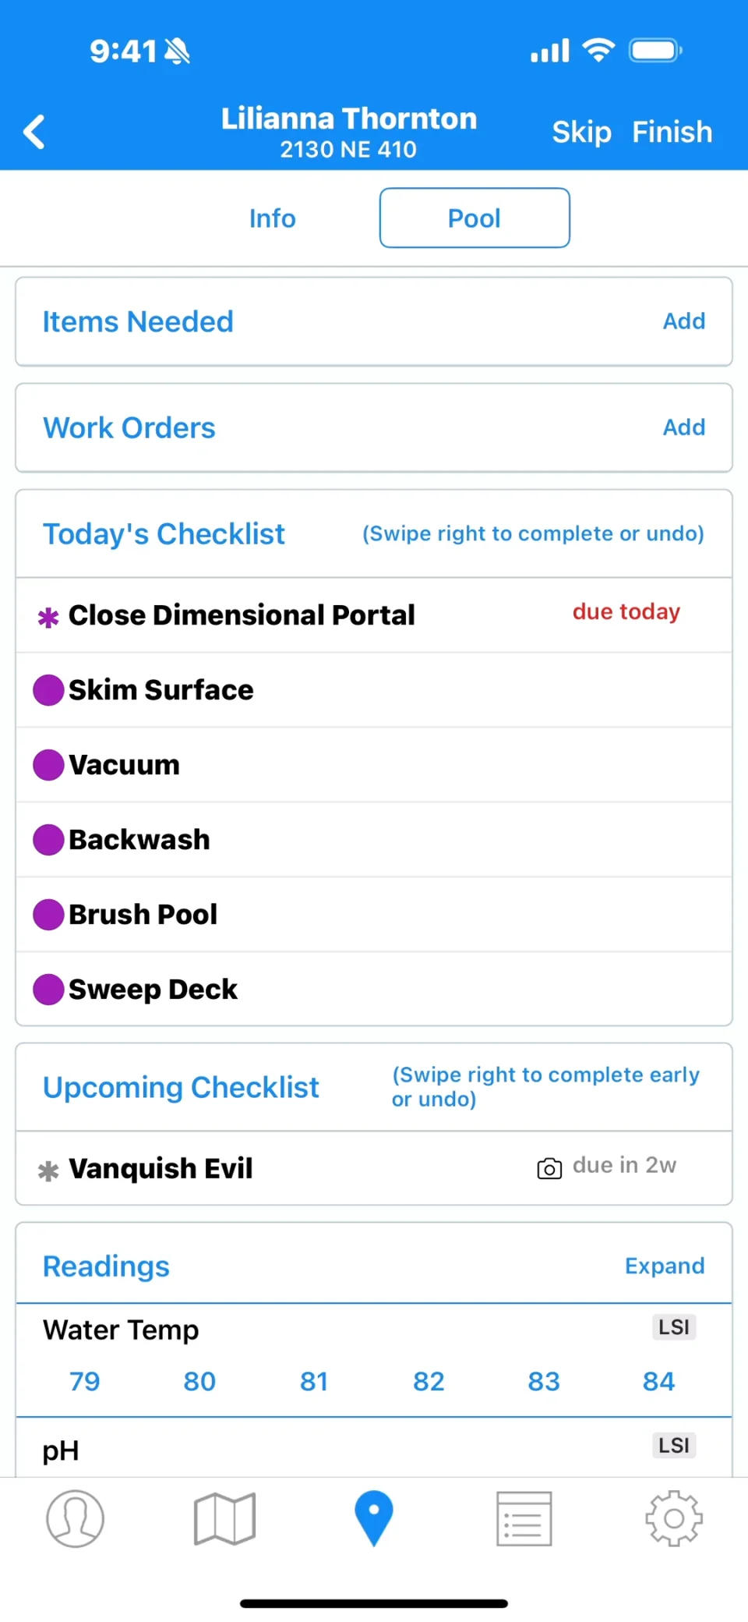
Task: Toggle the Backwash checklist circle
Action: click(x=48, y=840)
